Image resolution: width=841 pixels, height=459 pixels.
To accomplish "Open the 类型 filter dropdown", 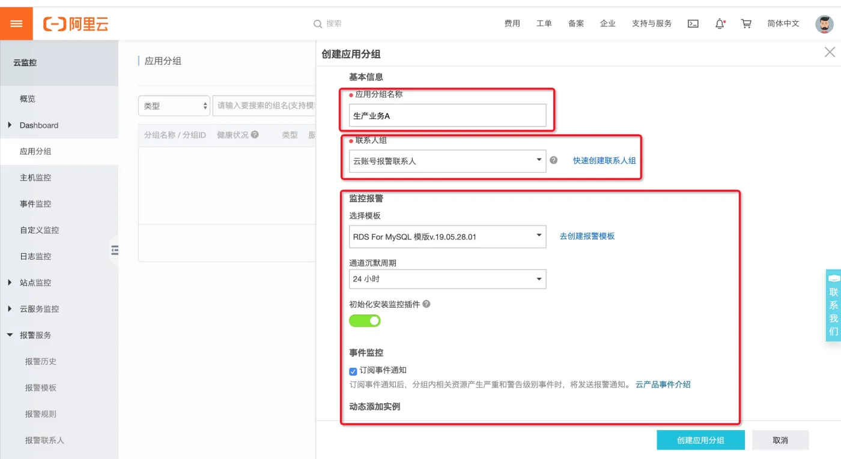I will pyautogui.click(x=174, y=106).
